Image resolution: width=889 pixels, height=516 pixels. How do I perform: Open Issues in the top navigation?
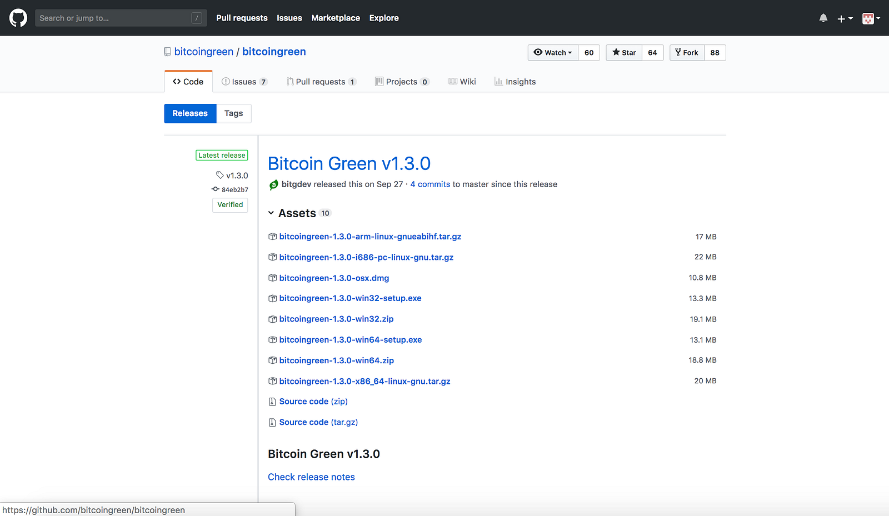coord(289,18)
